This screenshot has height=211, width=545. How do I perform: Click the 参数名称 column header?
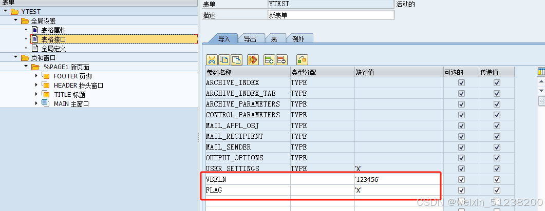click(248, 72)
